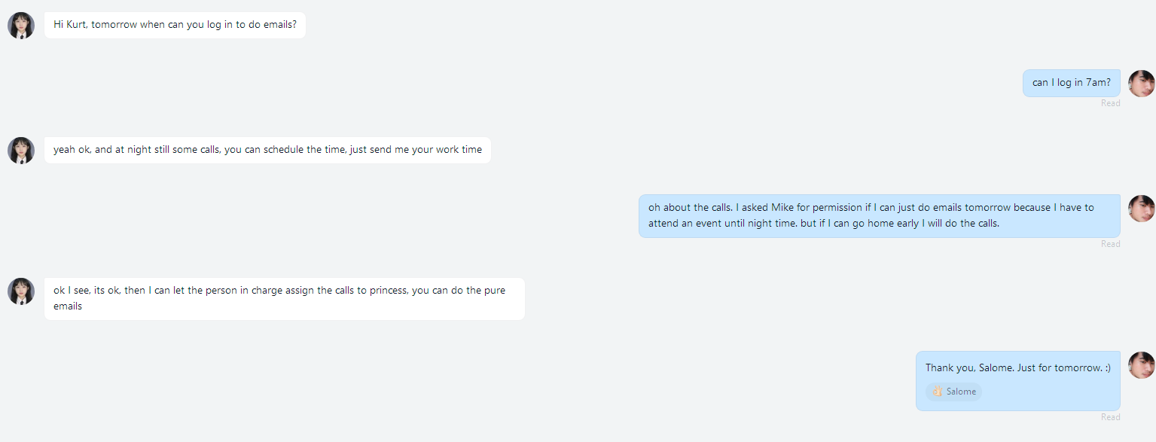The width and height of the screenshot is (1156, 442).
Task: Click the "yeah ok, and at night" message
Action: click(x=267, y=150)
